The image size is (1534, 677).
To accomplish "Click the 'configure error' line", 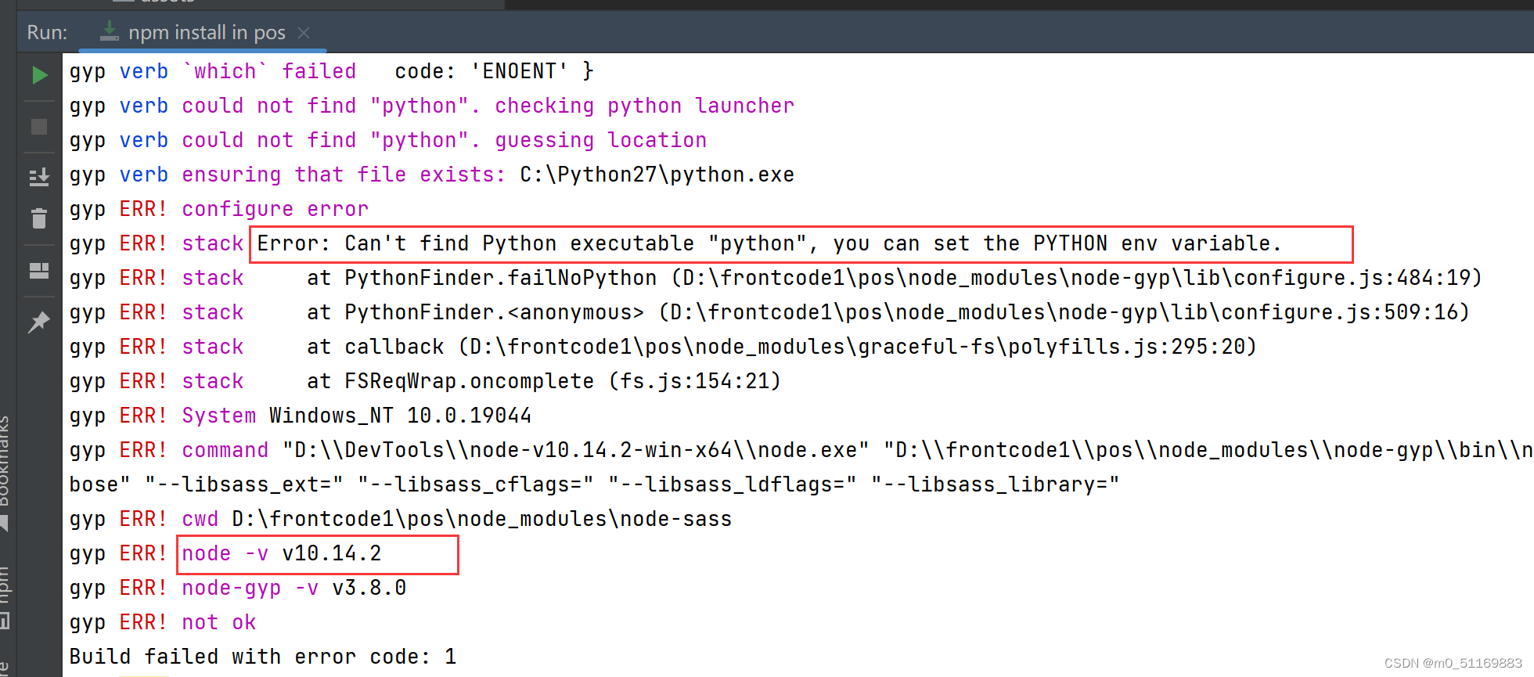I will coord(275,209).
